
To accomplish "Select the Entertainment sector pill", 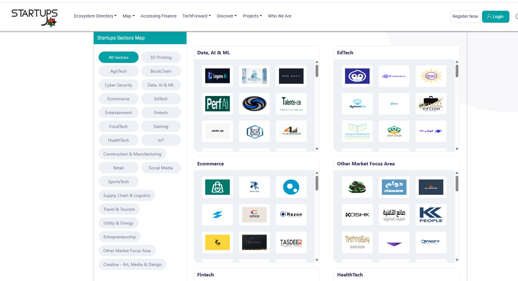I will [119, 113].
